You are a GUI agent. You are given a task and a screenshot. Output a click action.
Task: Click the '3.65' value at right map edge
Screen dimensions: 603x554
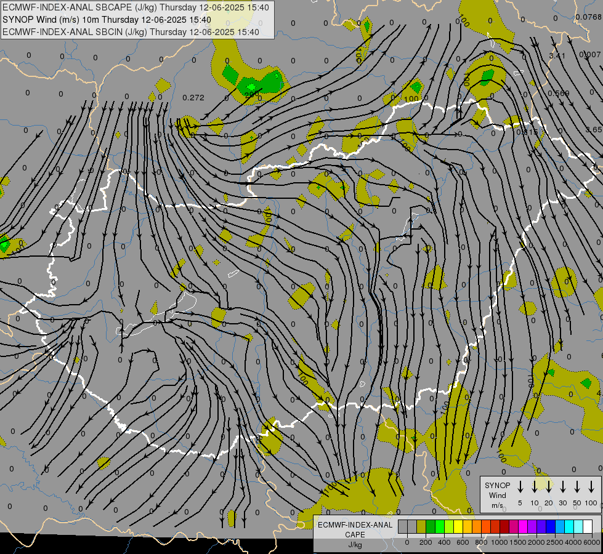(594, 129)
